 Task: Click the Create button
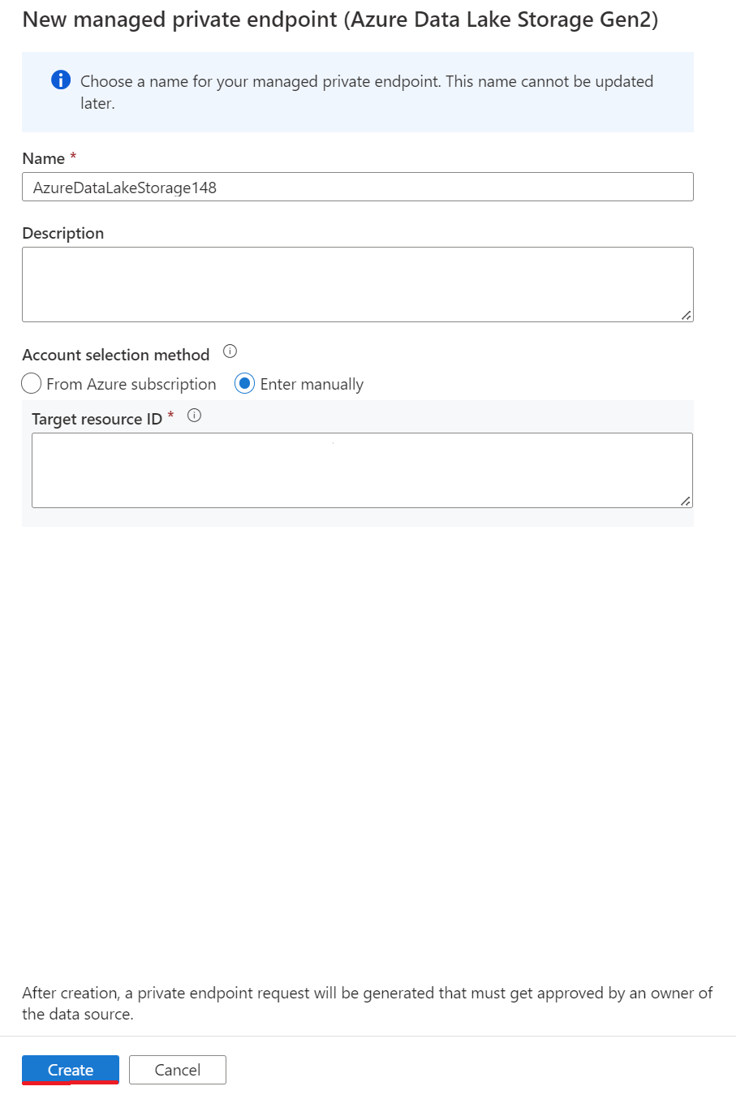click(70, 1070)
